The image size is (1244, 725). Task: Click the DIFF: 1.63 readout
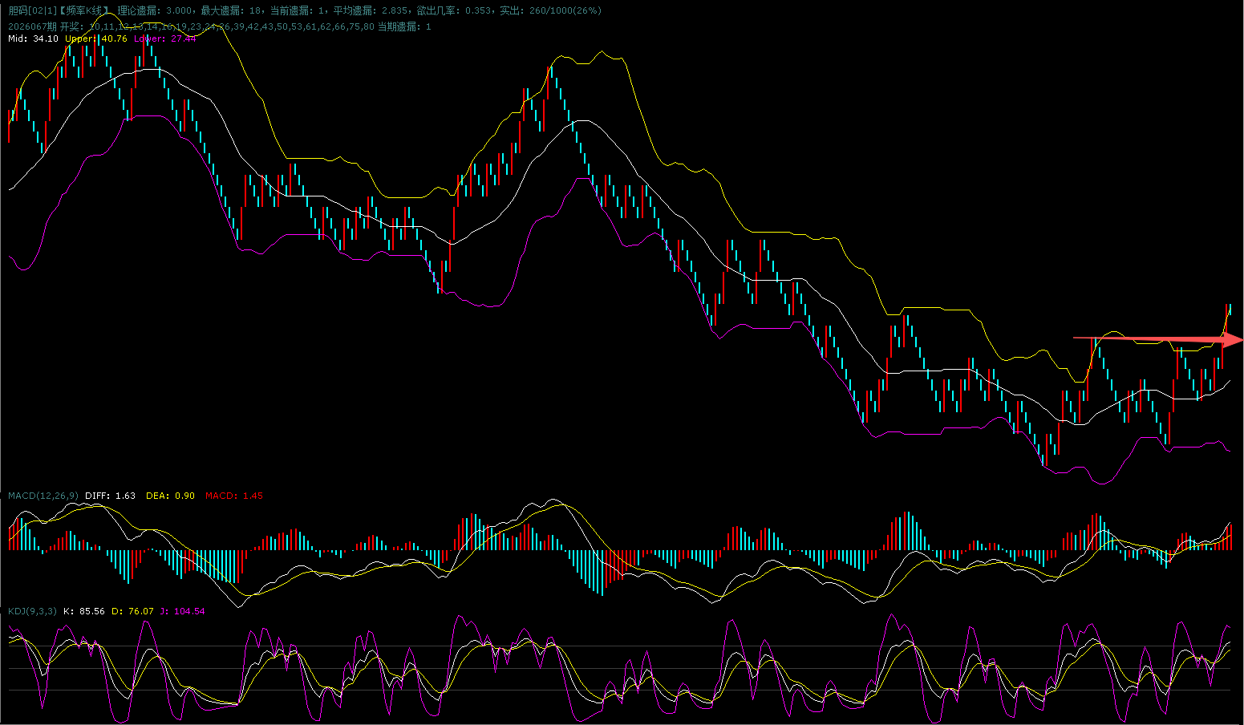[110, 496]
